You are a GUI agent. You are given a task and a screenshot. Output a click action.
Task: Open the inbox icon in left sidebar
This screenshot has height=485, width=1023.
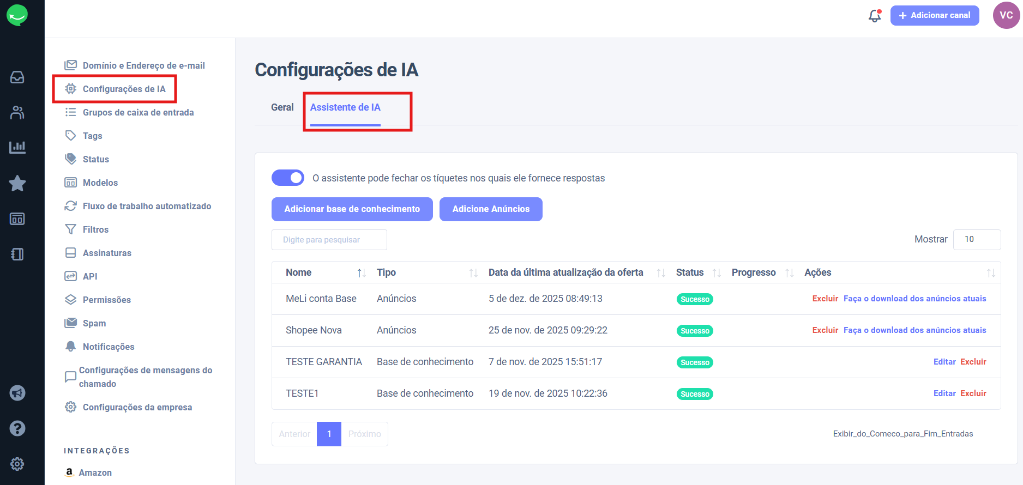click(x=17, y=77)
